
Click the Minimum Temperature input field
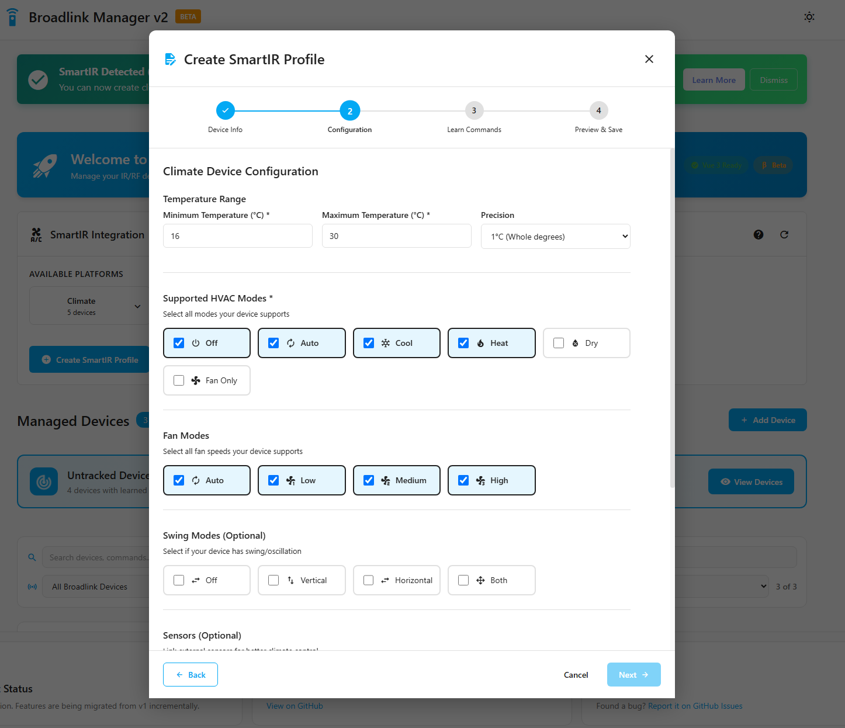(x=237, y=236)
